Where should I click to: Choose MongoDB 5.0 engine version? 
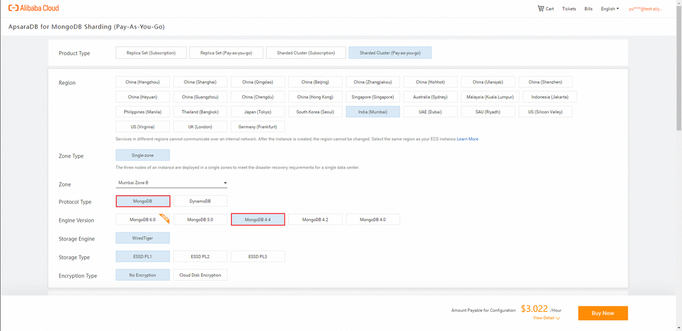(x=200, y=220)
